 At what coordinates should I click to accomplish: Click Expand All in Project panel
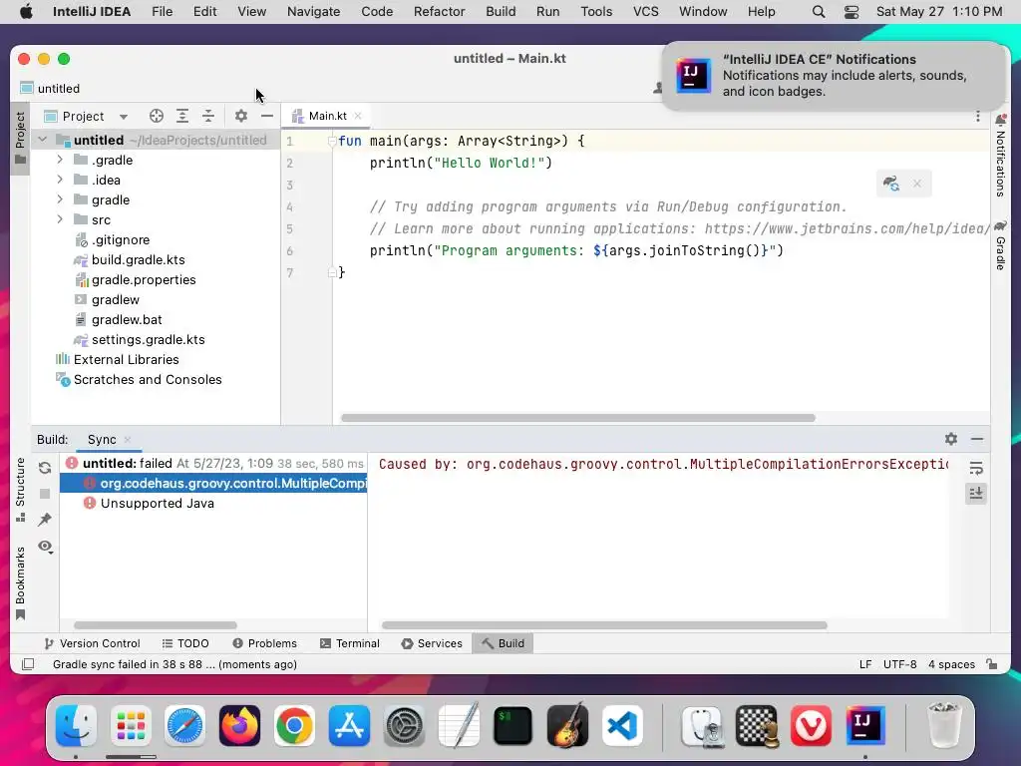coord(182,116)
